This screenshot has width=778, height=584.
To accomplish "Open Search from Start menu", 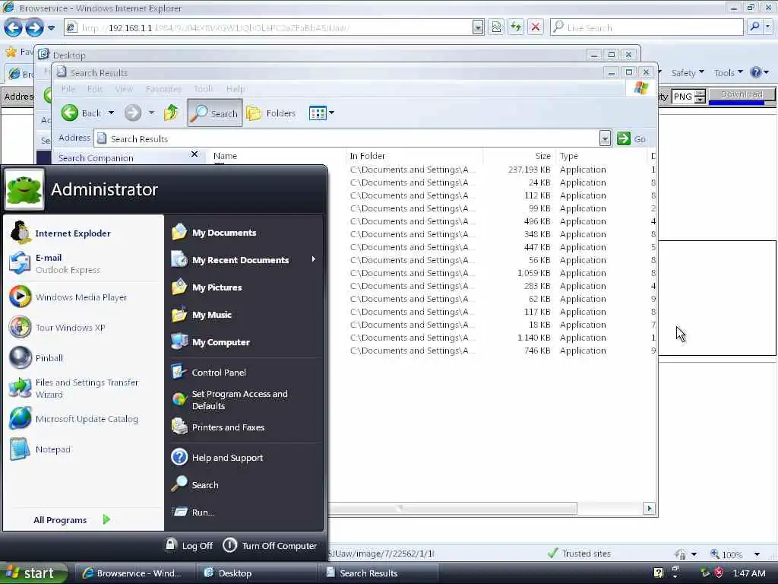I will pos(194,484).
